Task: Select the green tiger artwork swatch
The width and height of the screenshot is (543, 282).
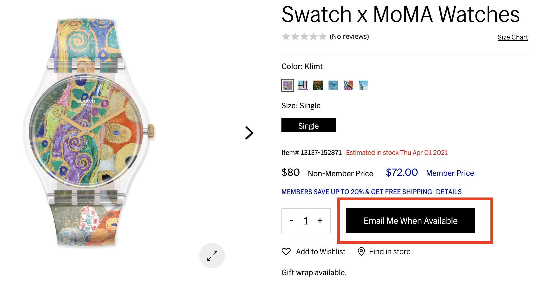Action: click(x=318, y=85)
